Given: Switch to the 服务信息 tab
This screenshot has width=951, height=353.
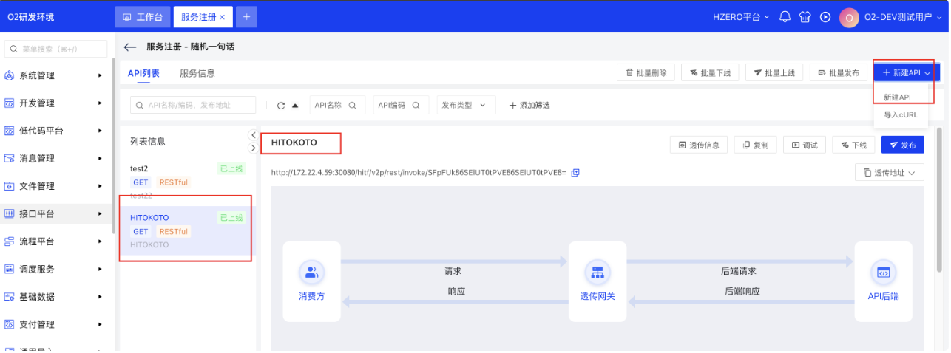Looking at the screenshot, I should click(x=197, y=73).
